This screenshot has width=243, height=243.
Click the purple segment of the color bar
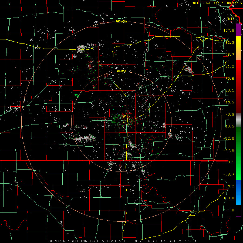click(x=238, y=30)
